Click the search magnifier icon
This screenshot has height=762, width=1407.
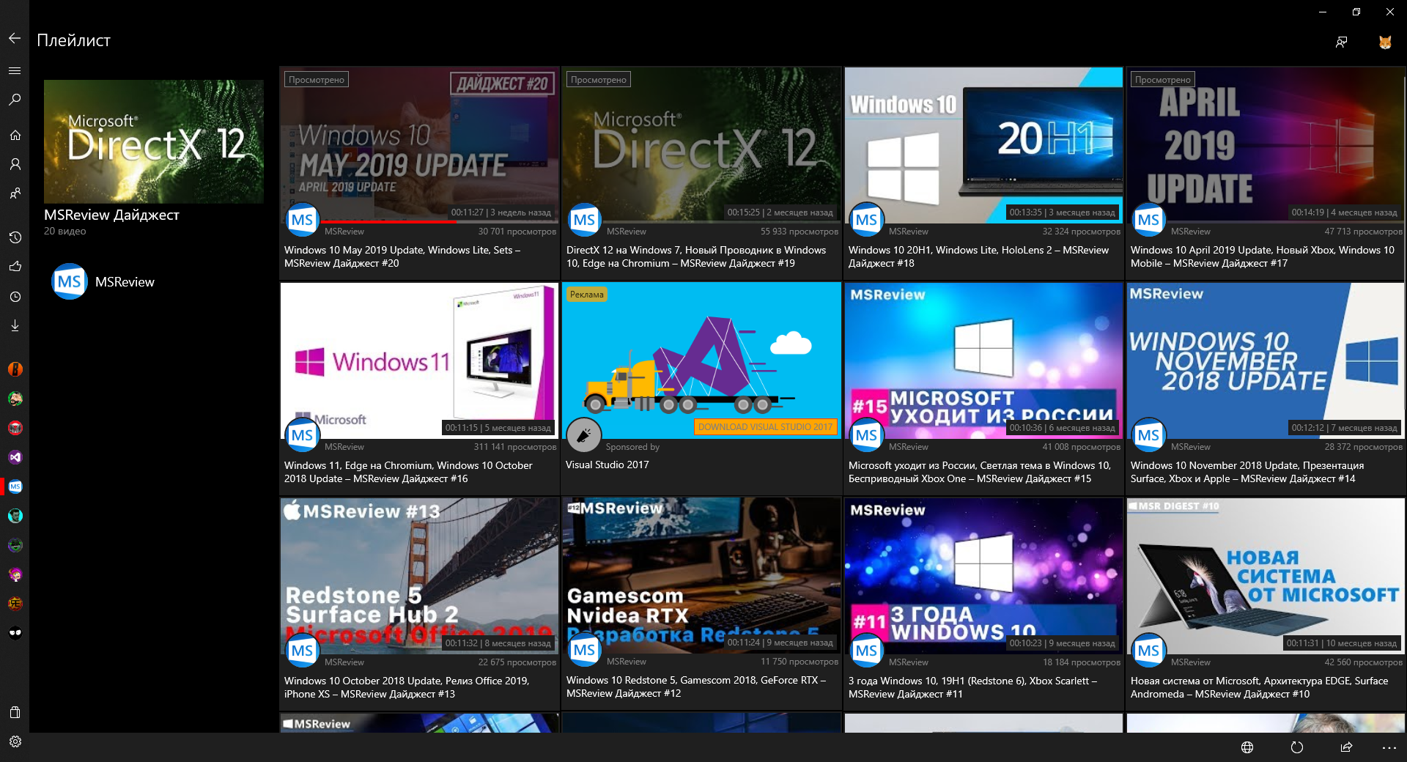[x=15, y=100]
